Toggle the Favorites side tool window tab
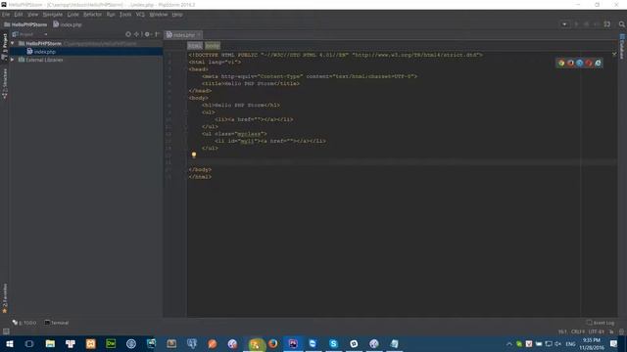Image resolution: width=627 pixels, height=352 pixels. click(4, 298)
